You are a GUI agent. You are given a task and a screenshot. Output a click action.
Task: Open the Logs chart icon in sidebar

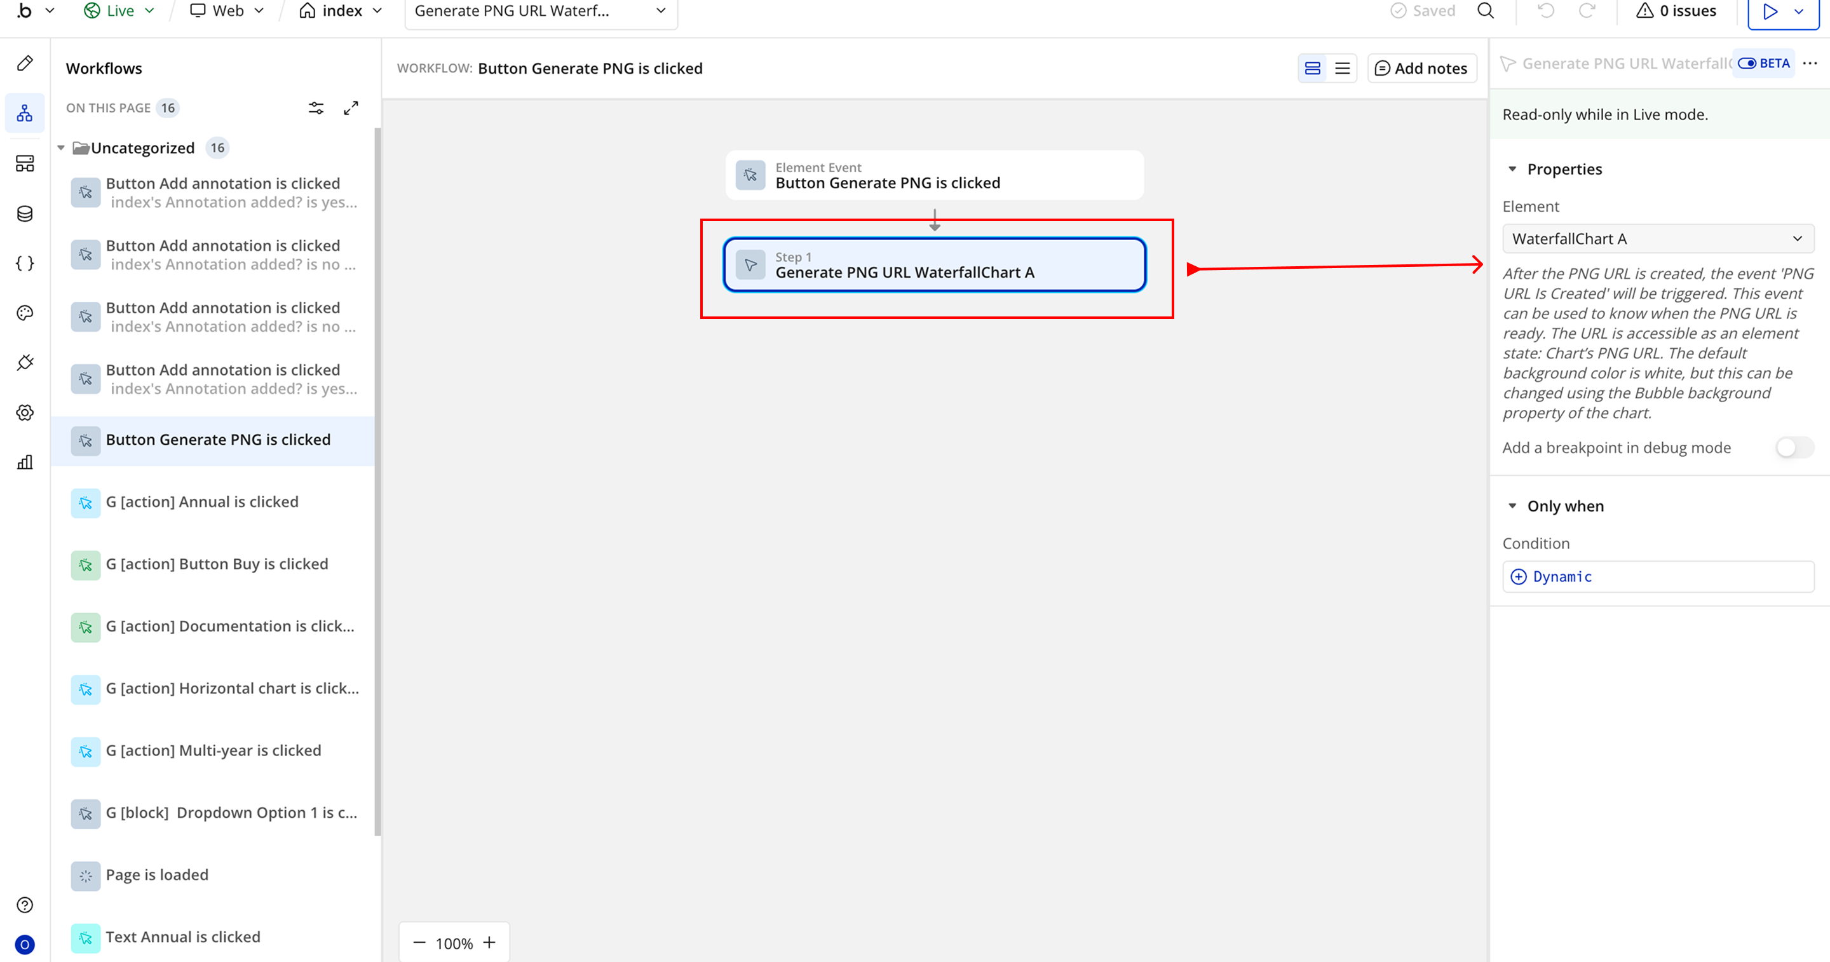pos(25,463)
